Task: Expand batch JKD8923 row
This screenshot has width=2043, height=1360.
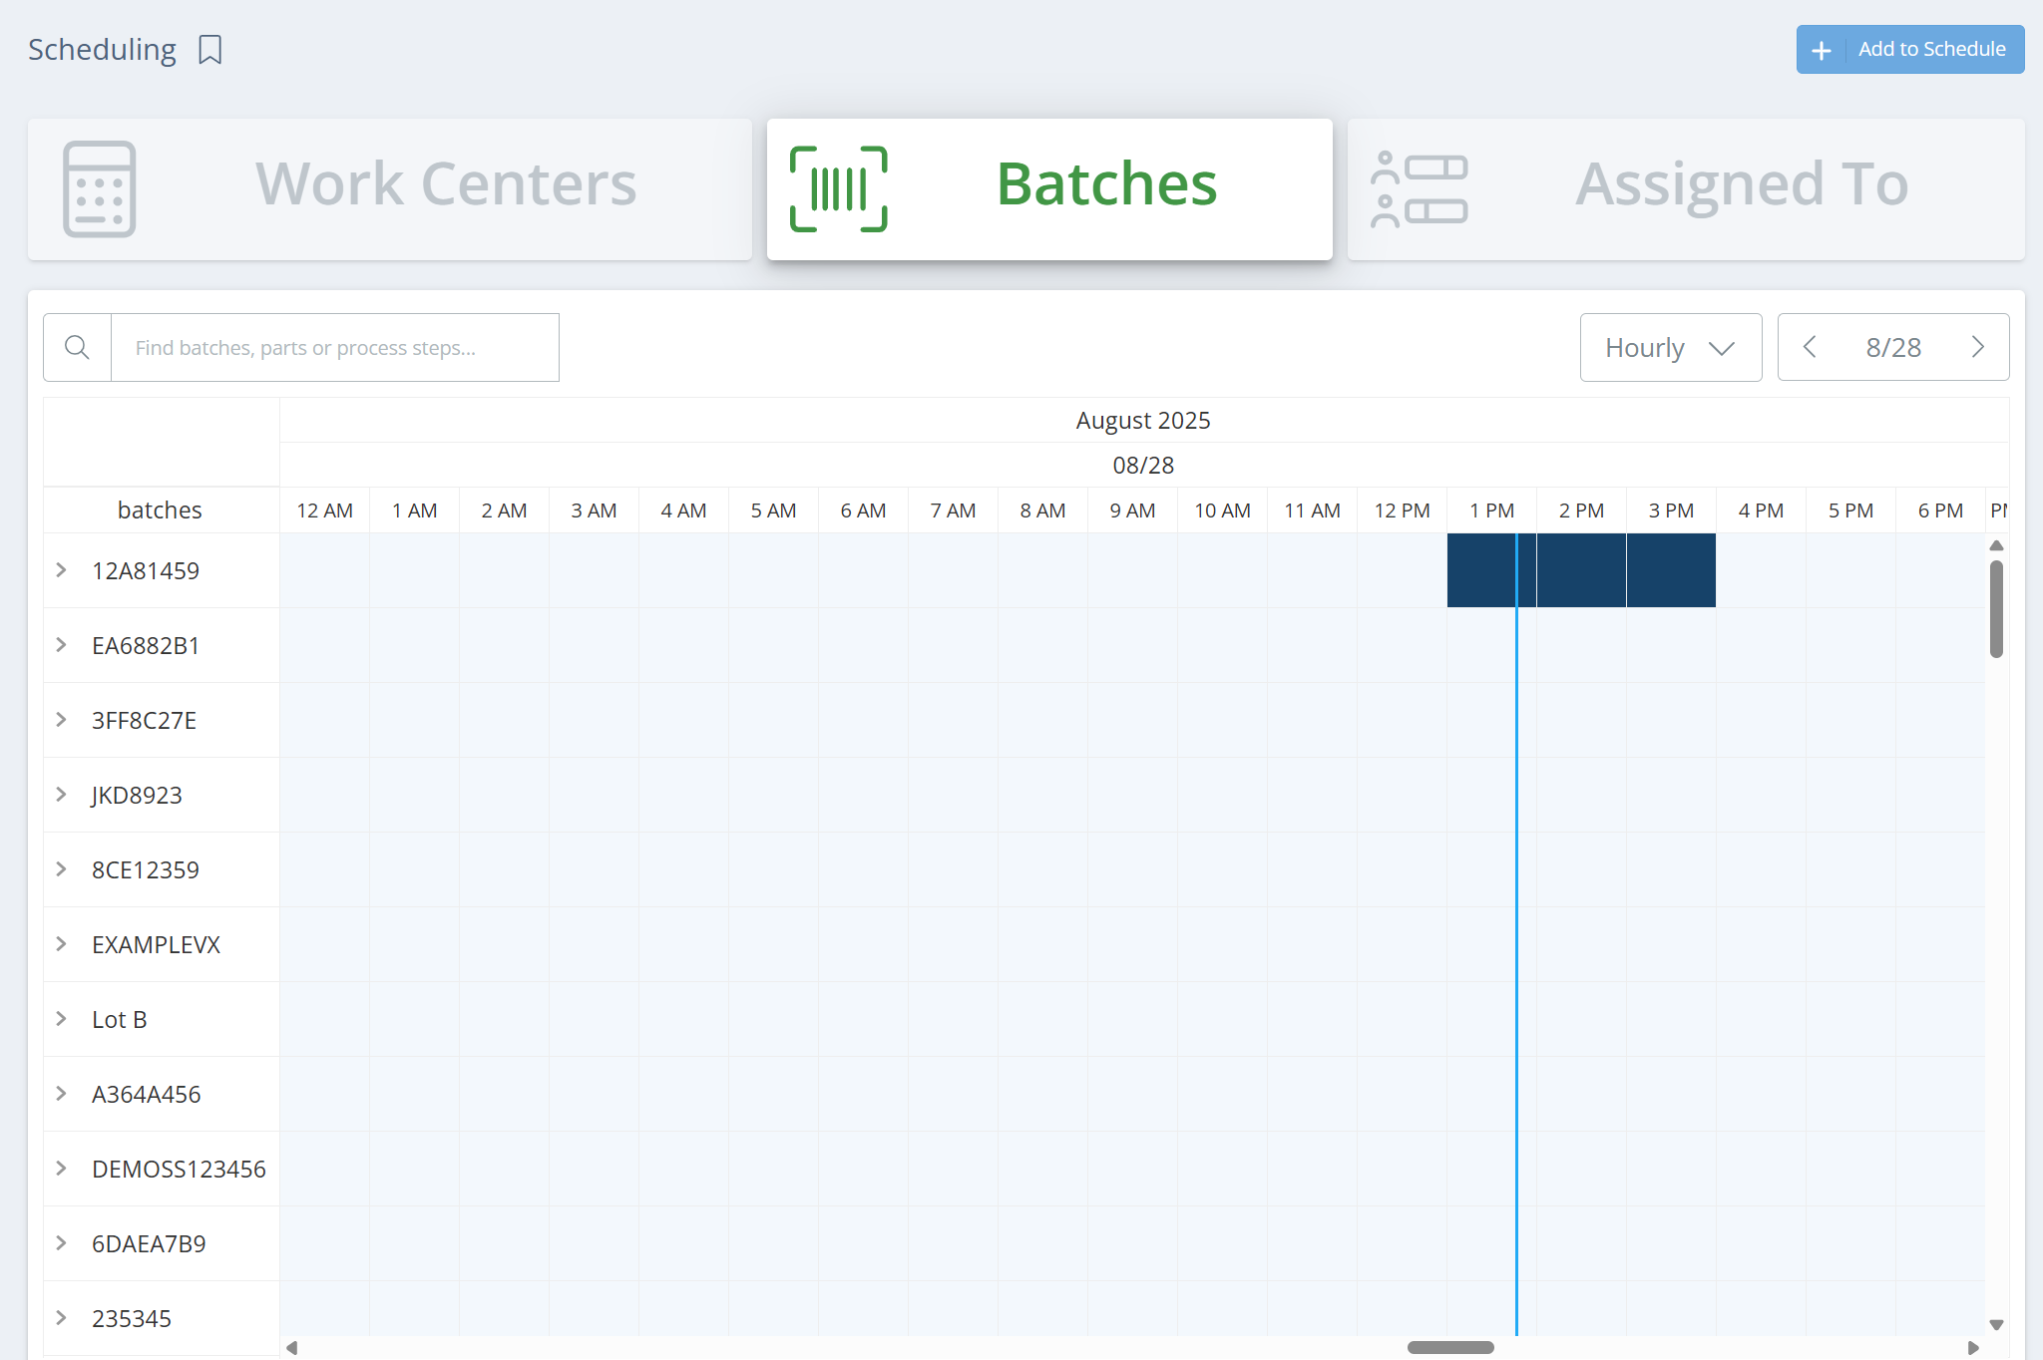Action: [x=62, y=795]
